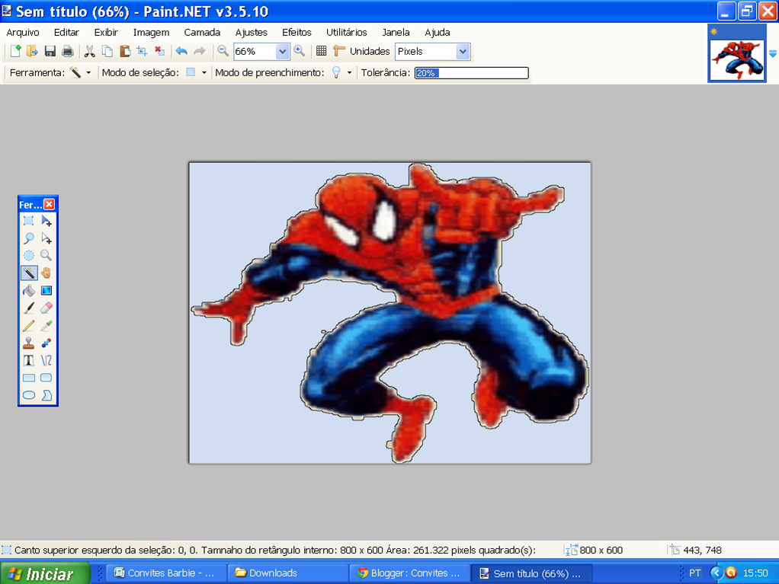Select the Eraser tool
The image size is (779, 584).
point(46,308)
